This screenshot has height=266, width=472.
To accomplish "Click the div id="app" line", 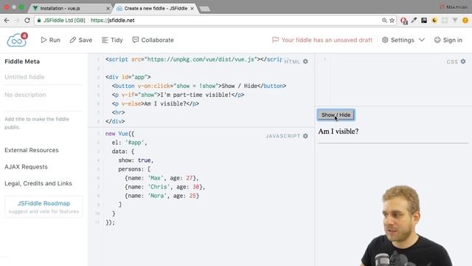I will tap(128, 77).
